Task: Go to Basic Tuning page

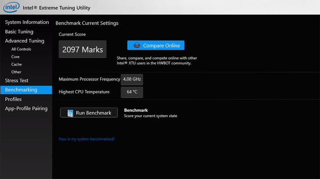Action: pos(19,32)
